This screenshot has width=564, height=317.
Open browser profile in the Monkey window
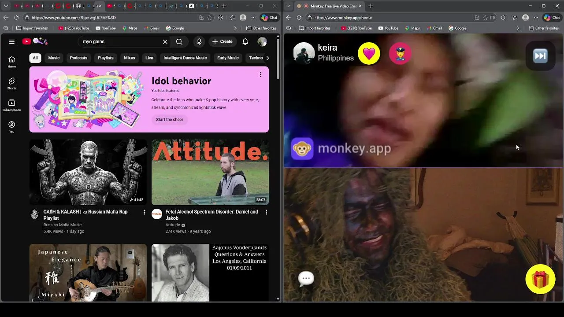click(x=525, y=18)
